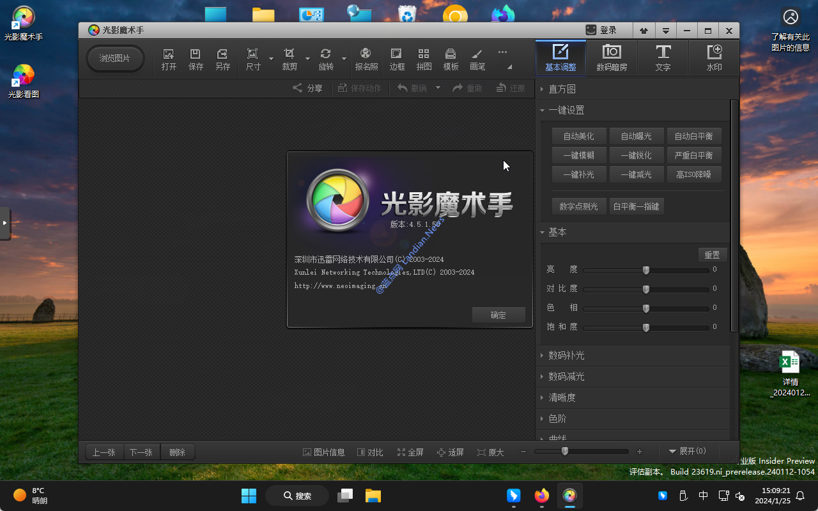
Task: Select the 旋转 rotate tool
Action: pyautogui.click(x=326, y=59)
